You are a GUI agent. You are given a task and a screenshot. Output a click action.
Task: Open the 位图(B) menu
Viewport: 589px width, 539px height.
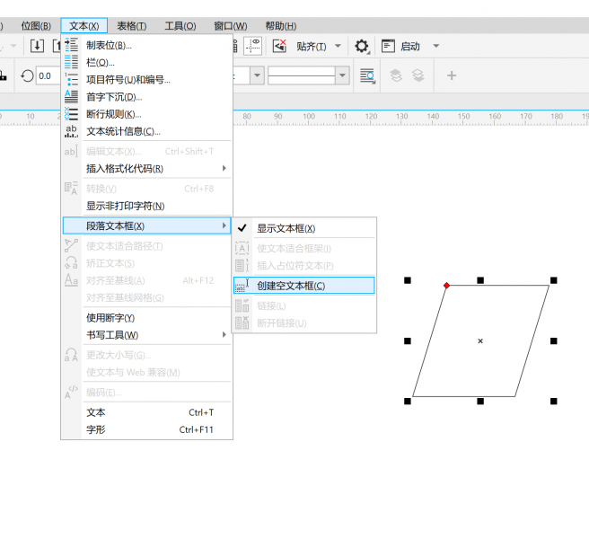tap(36, 25)
